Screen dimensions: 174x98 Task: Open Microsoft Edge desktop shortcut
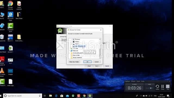click(10, 16)
